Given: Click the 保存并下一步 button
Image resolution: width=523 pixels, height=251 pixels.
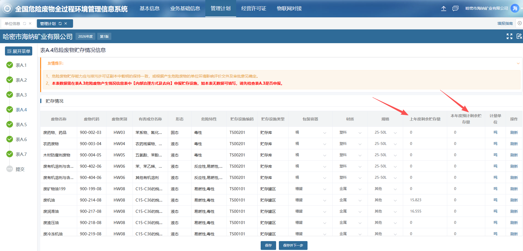Looking at the screenshot, I should 293,245.
